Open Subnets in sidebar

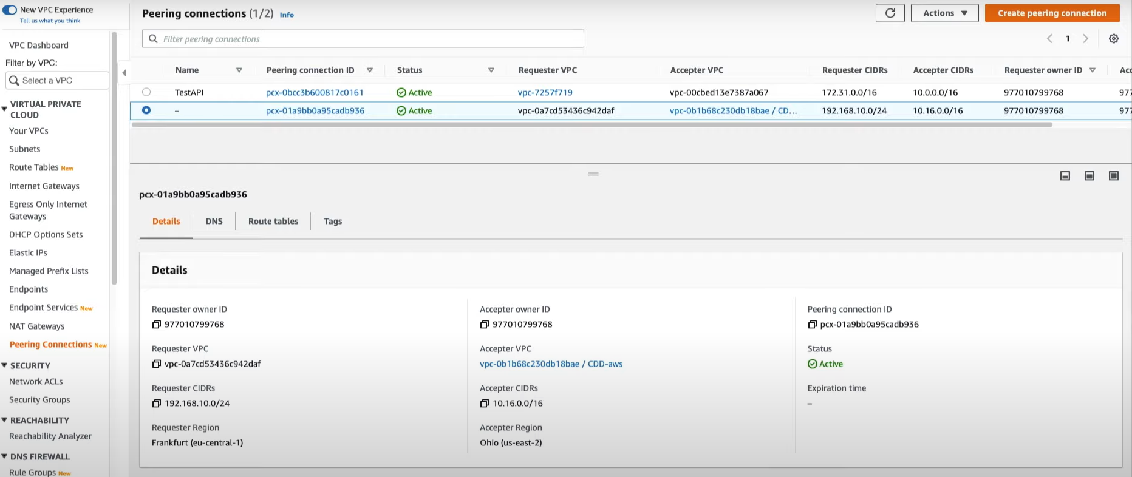pyautogui.click(x=25, y=149)
